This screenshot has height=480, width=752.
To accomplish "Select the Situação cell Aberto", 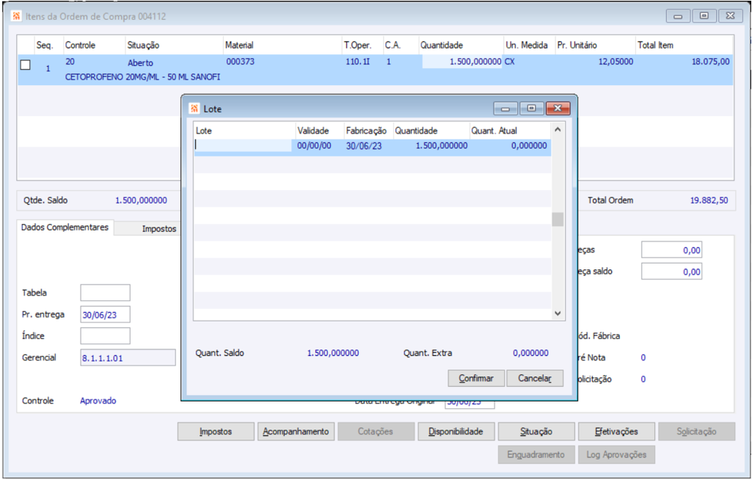I will 141,63.
